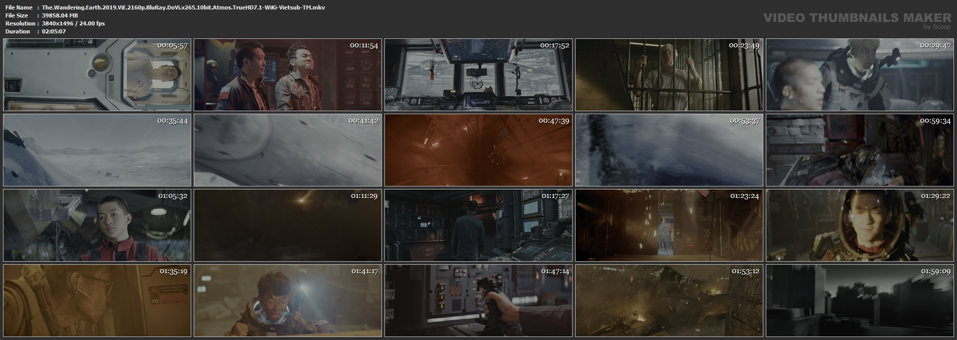Select the thumbnail at 01:05:32
Screen dimensions: 957x340
tap(97, 225)
